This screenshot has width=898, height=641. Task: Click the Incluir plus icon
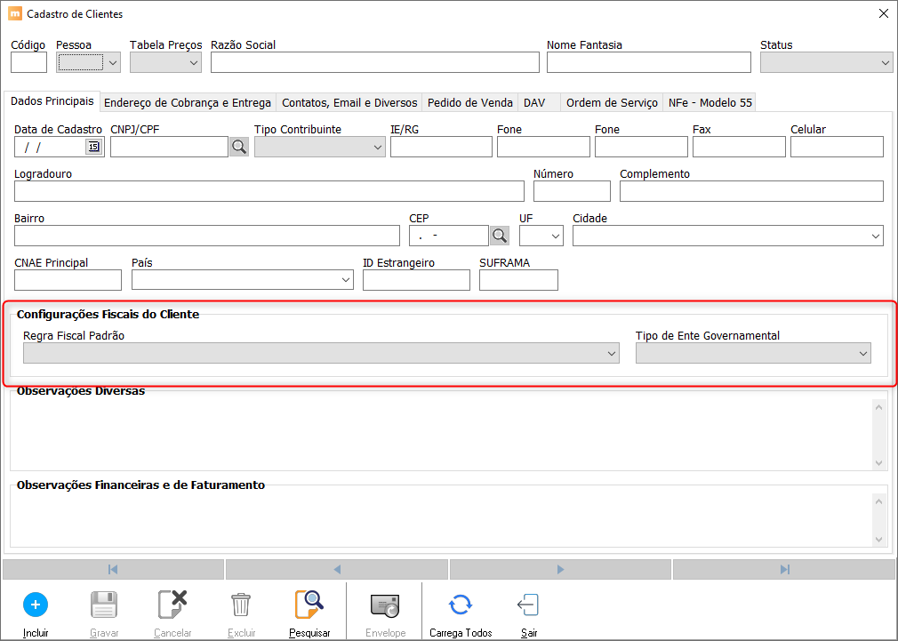(x=36, y=605)
